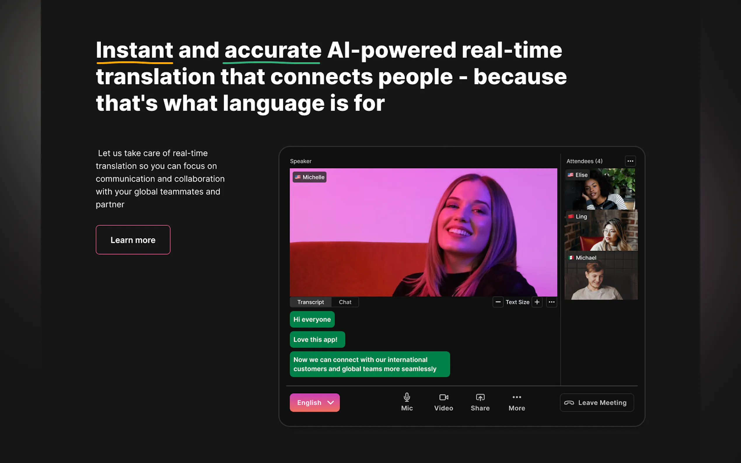Open Attendees panel three-dot menu
Screen dimensions: 741x463
[x=630, y=161]
